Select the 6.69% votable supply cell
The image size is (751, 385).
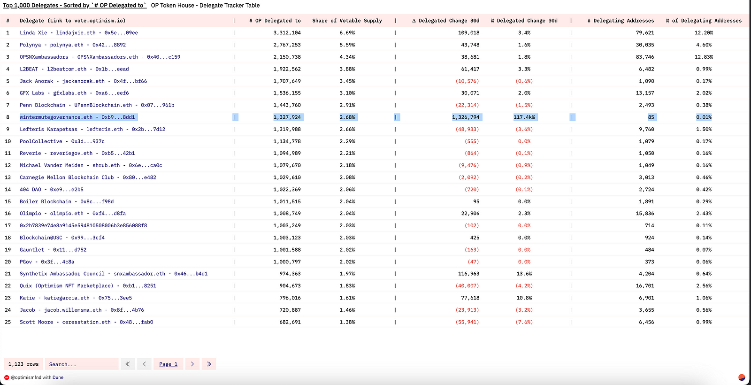pos(347,33)
